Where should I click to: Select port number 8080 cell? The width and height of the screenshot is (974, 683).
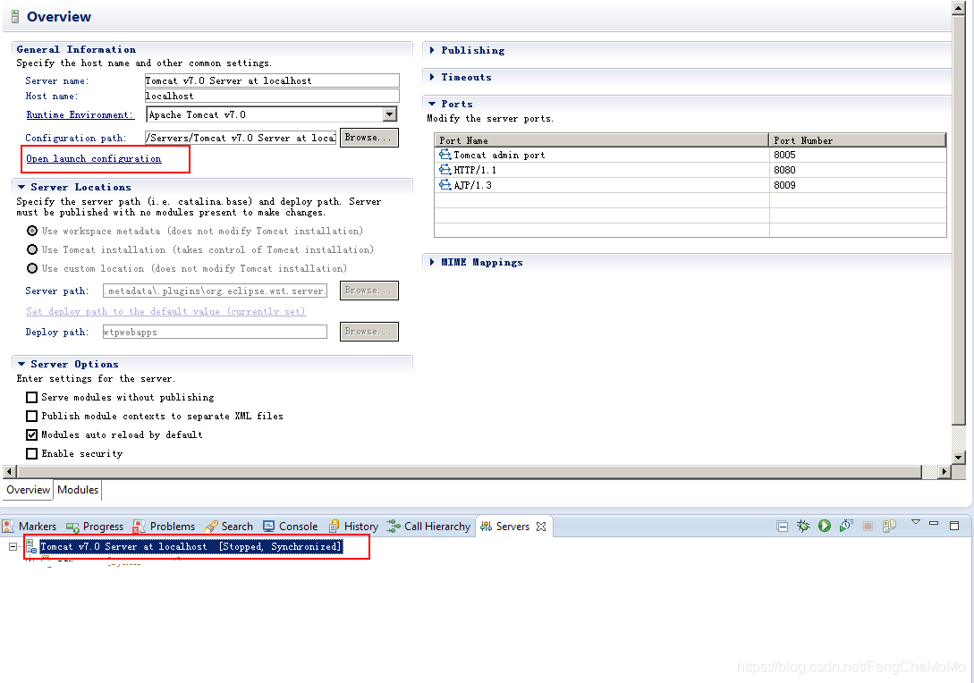coord(858,170)
